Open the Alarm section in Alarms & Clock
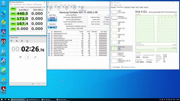The height and width of the screenshot is (101, 180). point(11,41)
